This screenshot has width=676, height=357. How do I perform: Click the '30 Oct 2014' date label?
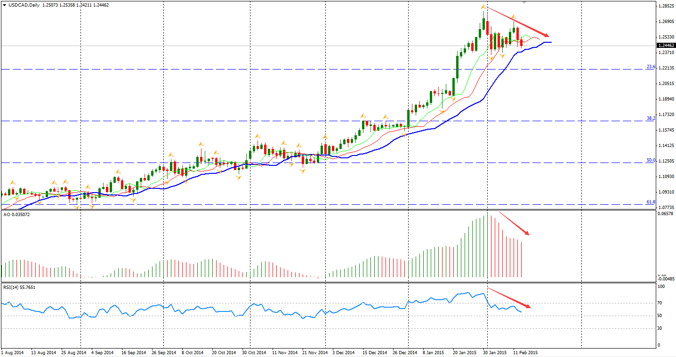coord(254,352)
